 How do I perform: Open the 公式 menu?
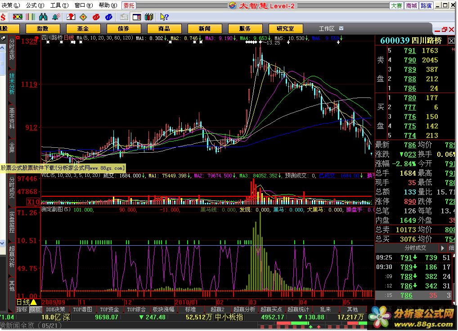(x=35, y=5)
